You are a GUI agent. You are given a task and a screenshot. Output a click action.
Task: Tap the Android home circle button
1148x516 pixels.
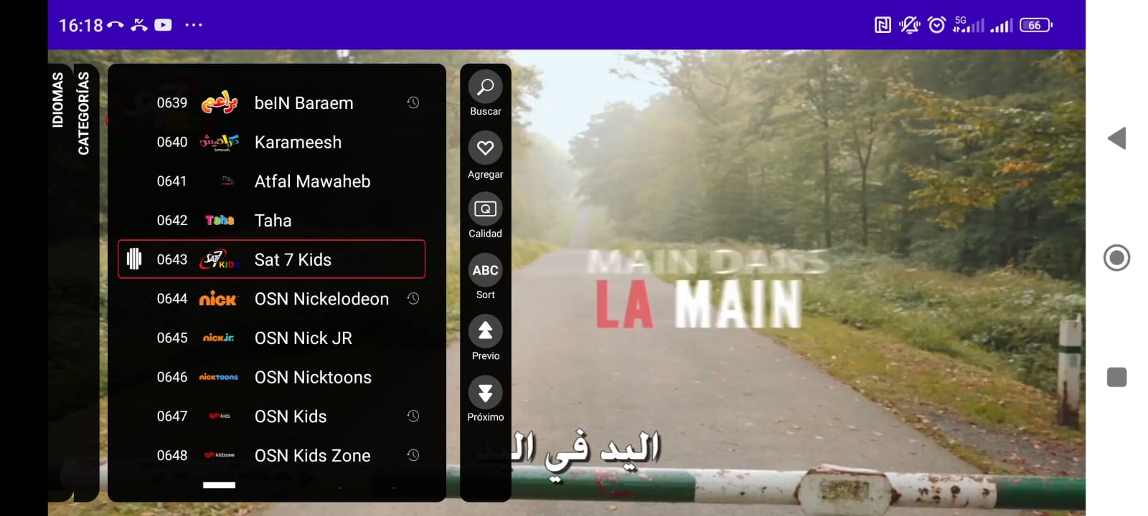point(1116,258)
